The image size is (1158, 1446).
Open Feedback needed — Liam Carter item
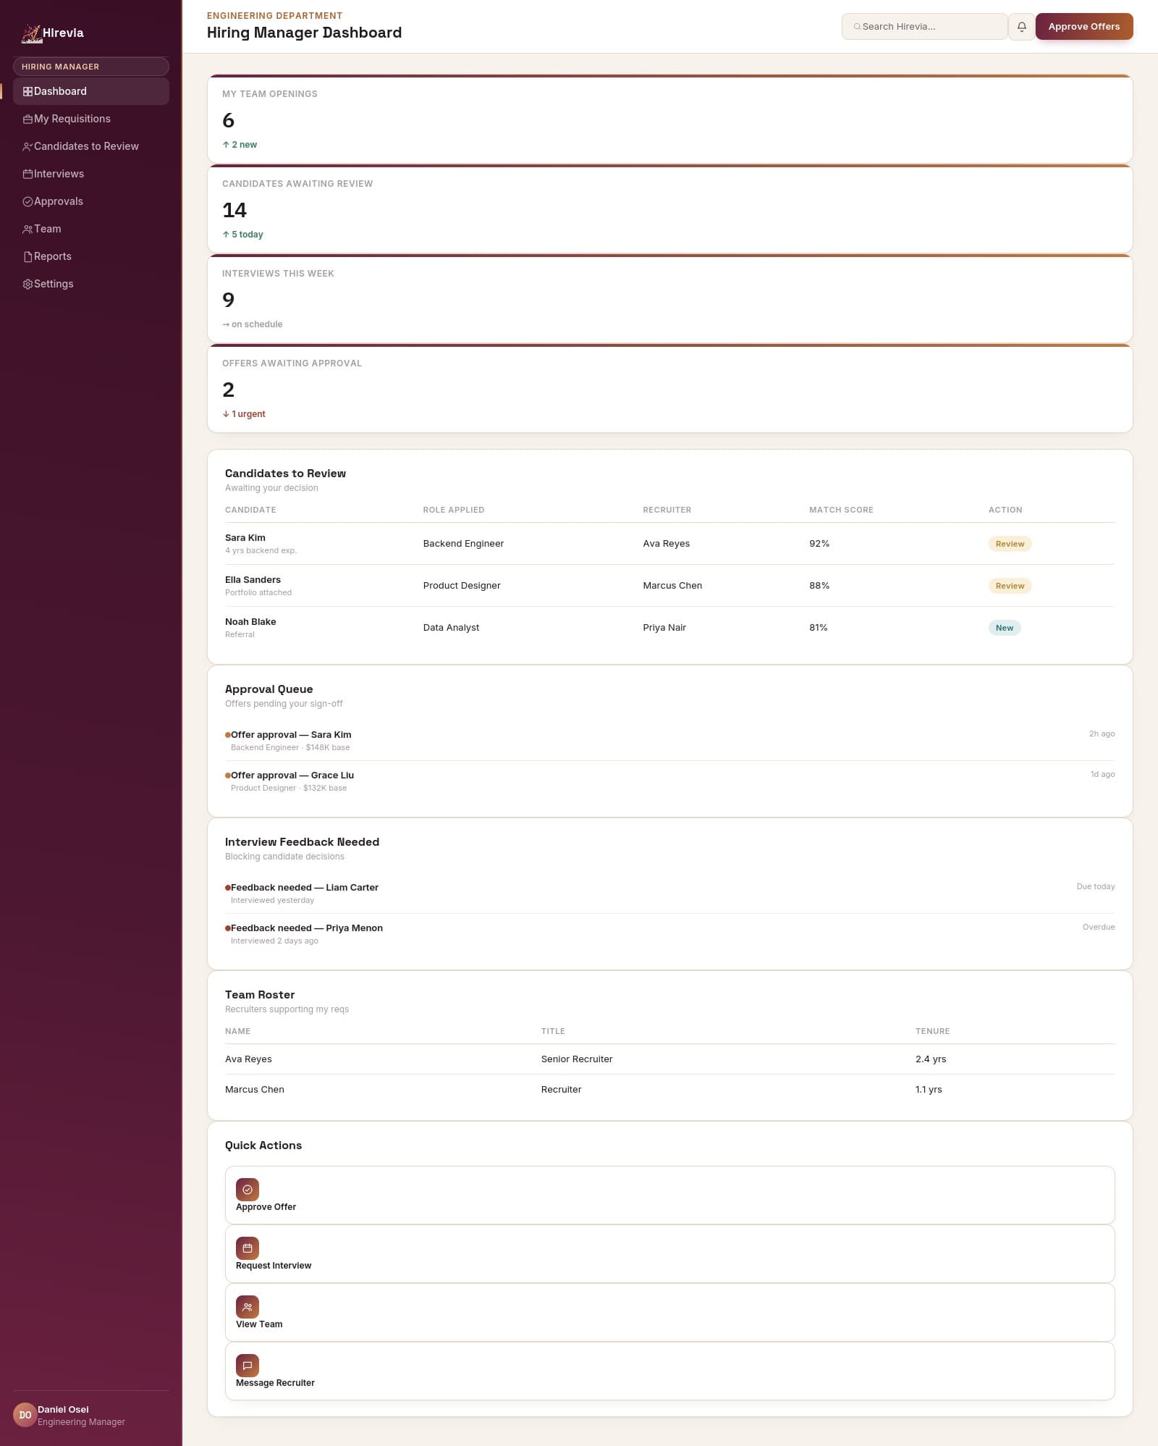[669, 893]
